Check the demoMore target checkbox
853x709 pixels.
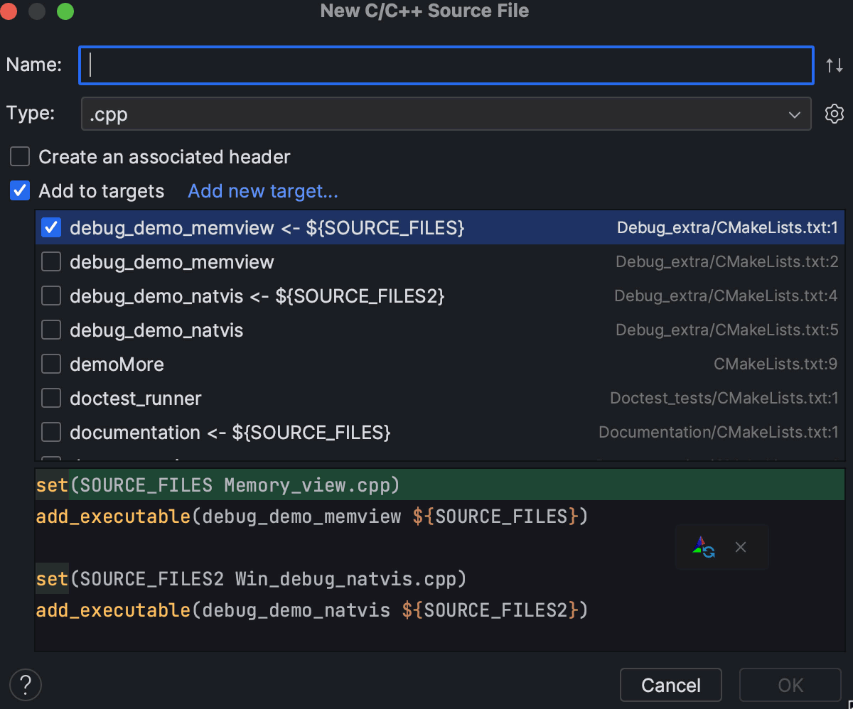click(x=50, y=364)
